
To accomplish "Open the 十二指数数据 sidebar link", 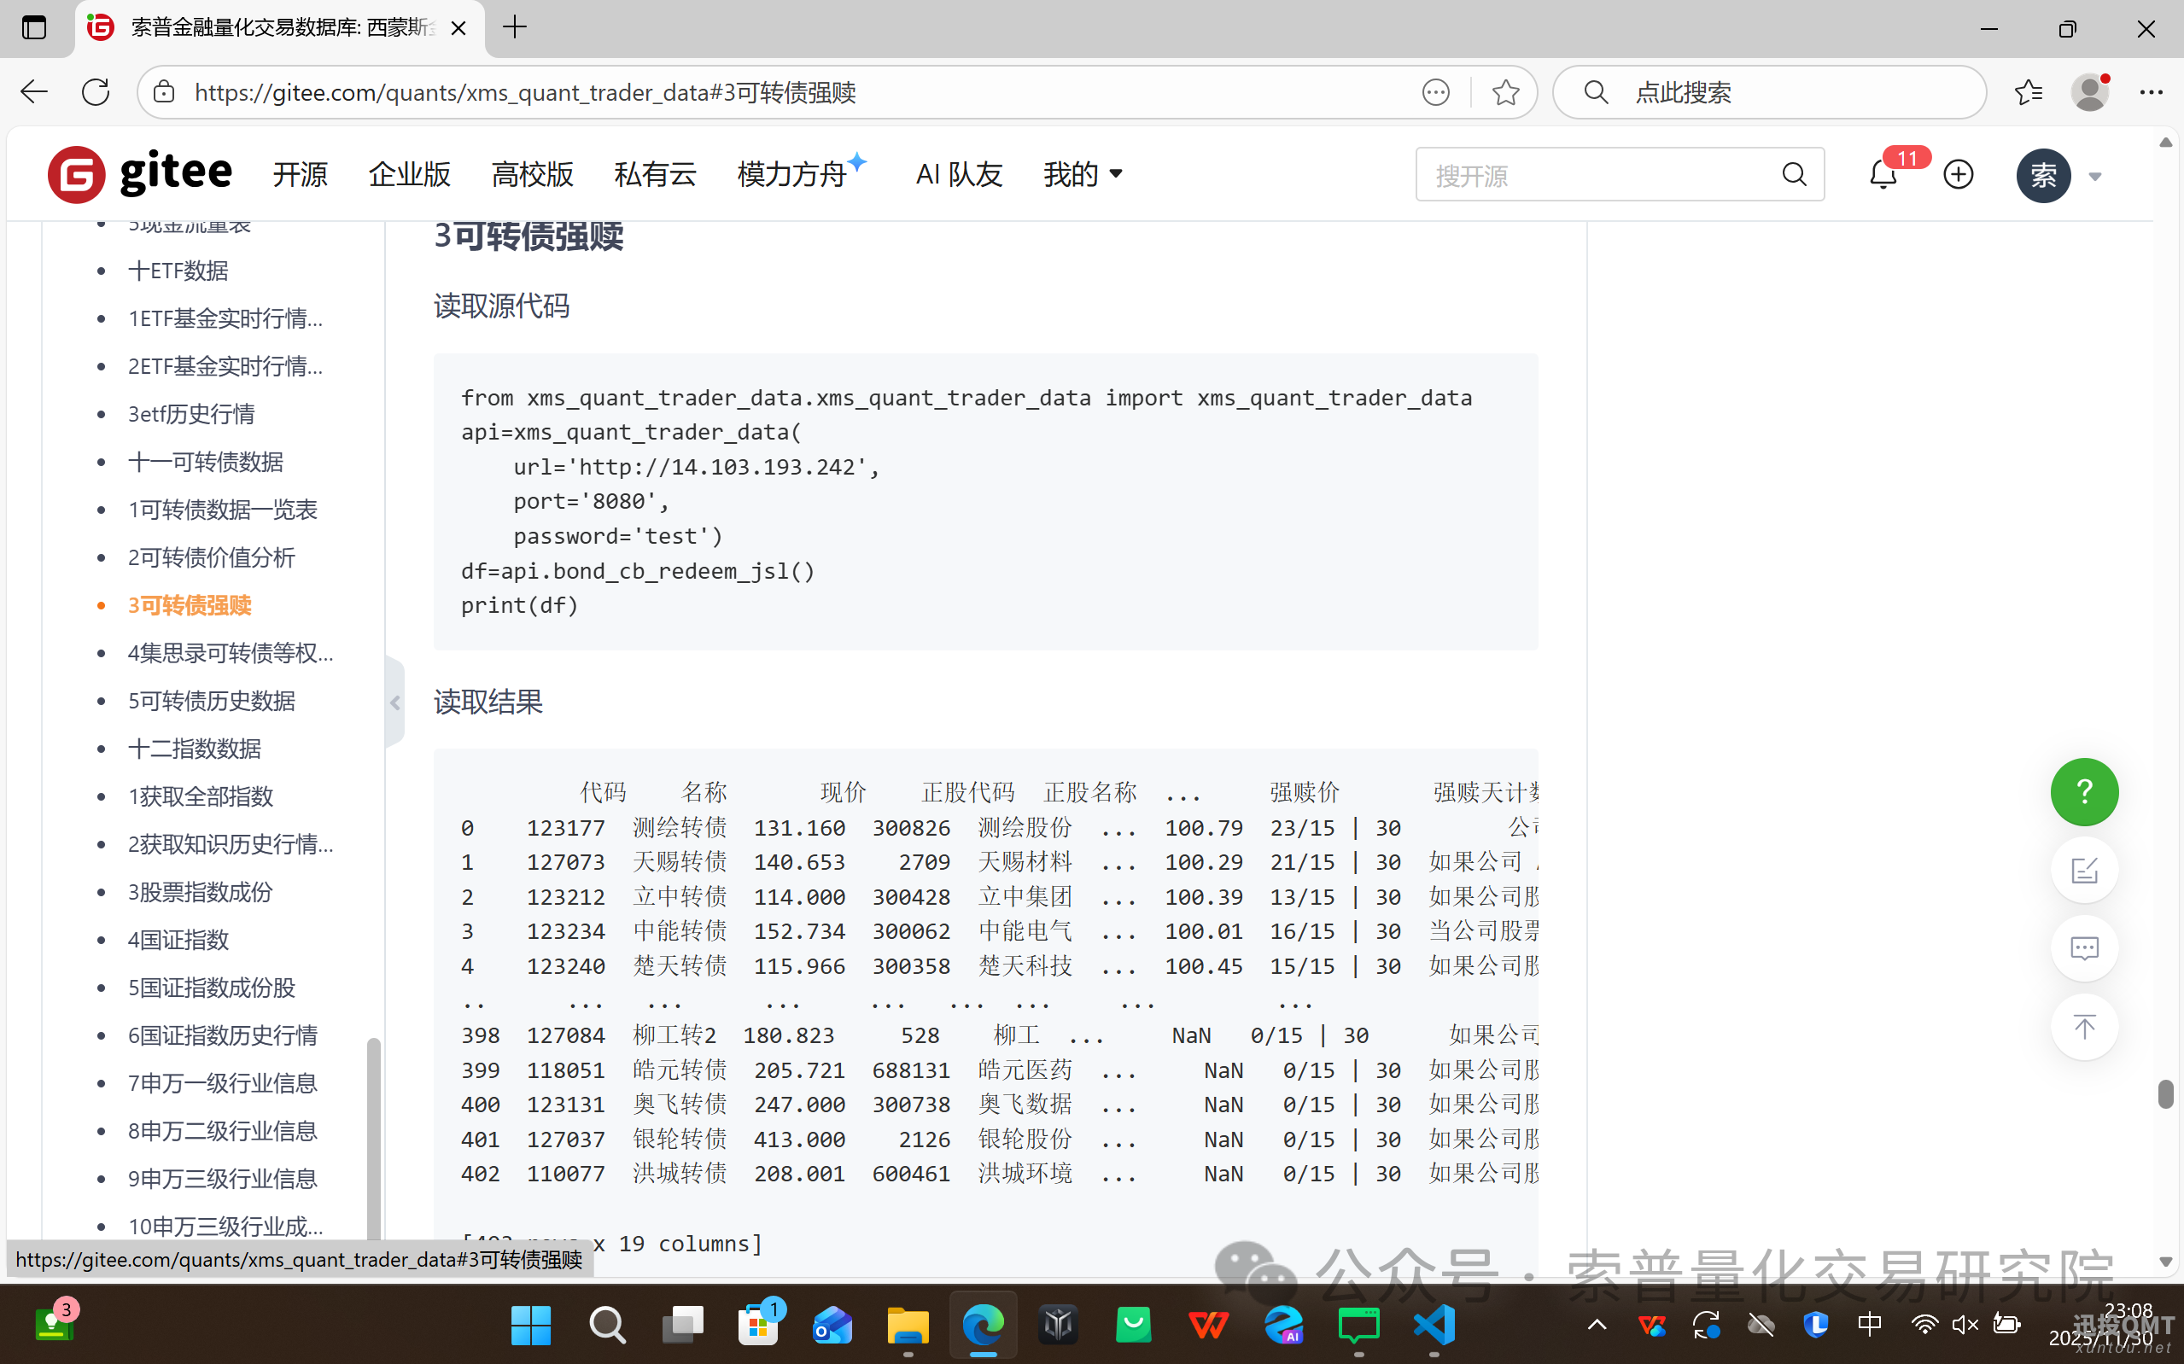I will coord(194,749).
